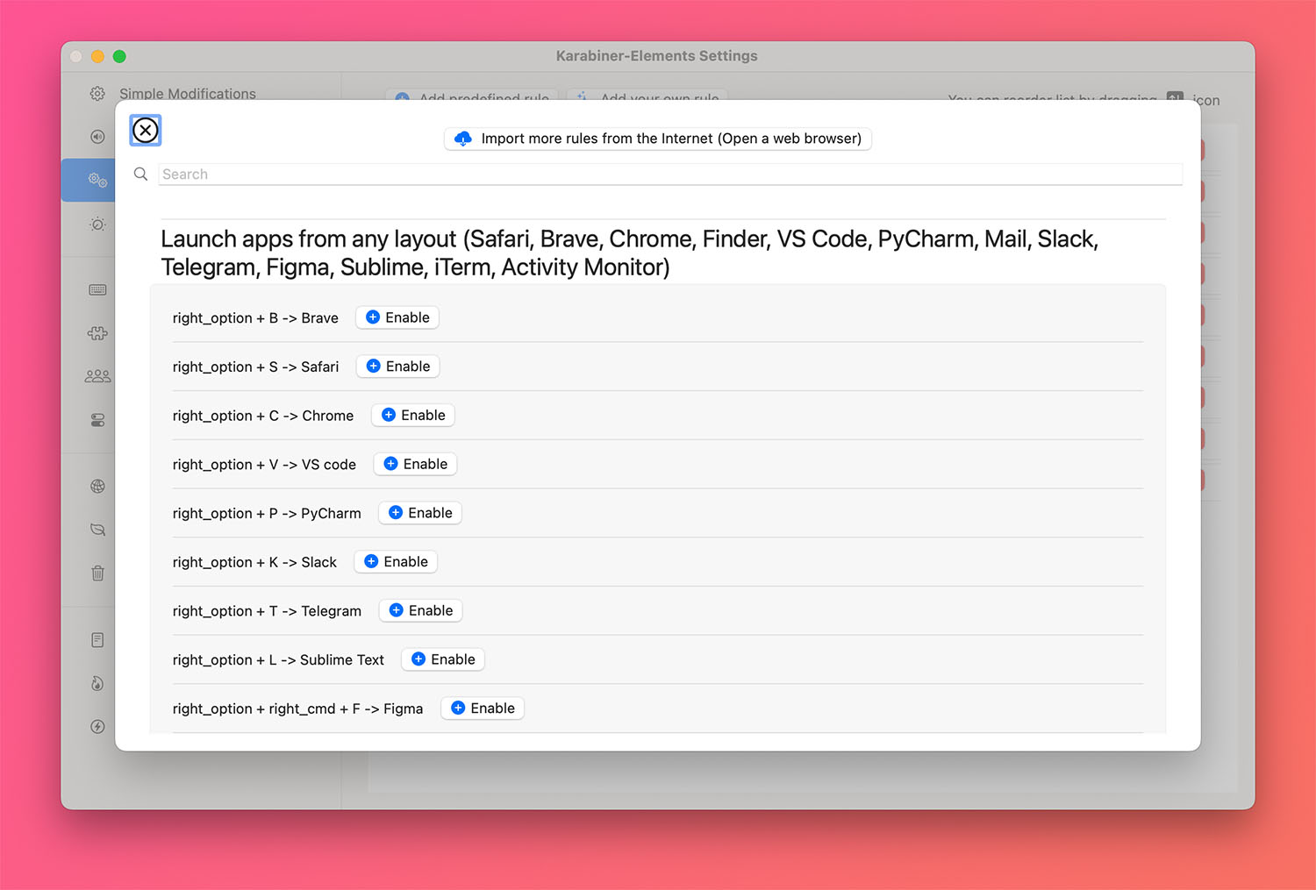The width and height of the screenshot is (1316, 890).
Task: Open the Profiles people icon in sidebar
Action: tap(97, 376)
